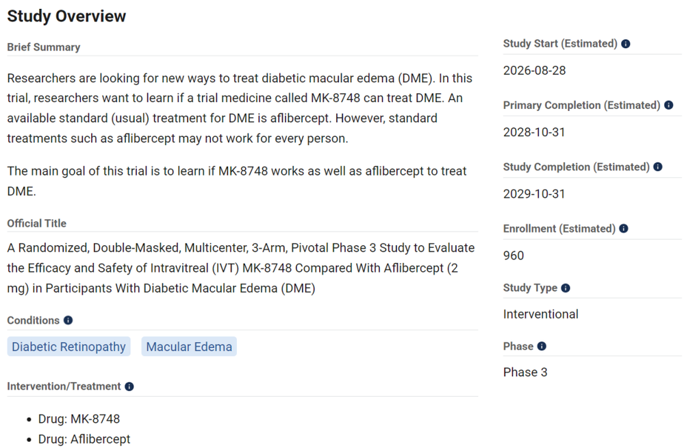684x448 pixels.
Task: Click the study start date 2026-08-28
Action: point(534,71)
